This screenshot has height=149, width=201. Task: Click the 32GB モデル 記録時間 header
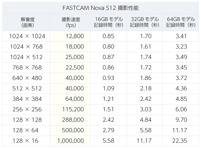[x=145, y=22]
